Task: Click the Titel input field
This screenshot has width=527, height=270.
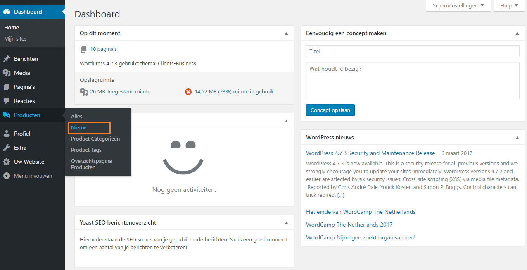Action: click(x=413, y=51)
